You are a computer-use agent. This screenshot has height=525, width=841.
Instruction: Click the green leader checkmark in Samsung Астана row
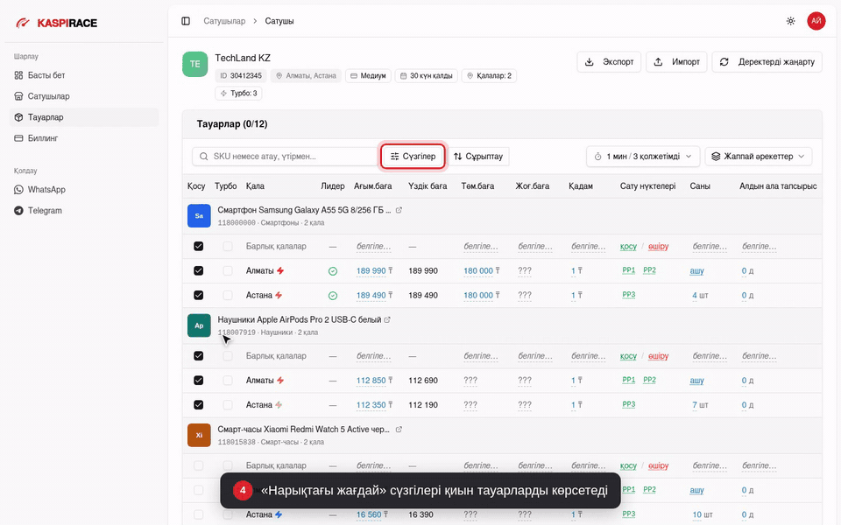pos(333,295)
